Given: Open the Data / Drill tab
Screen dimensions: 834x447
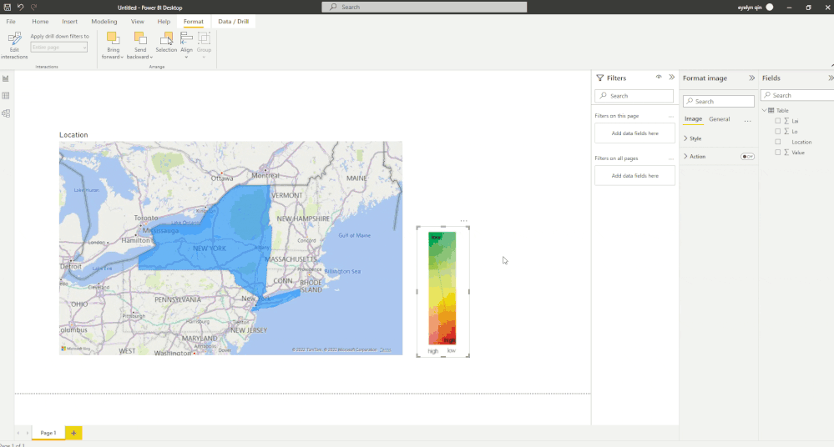Looking at the screenshot, I should click(234, 22).
